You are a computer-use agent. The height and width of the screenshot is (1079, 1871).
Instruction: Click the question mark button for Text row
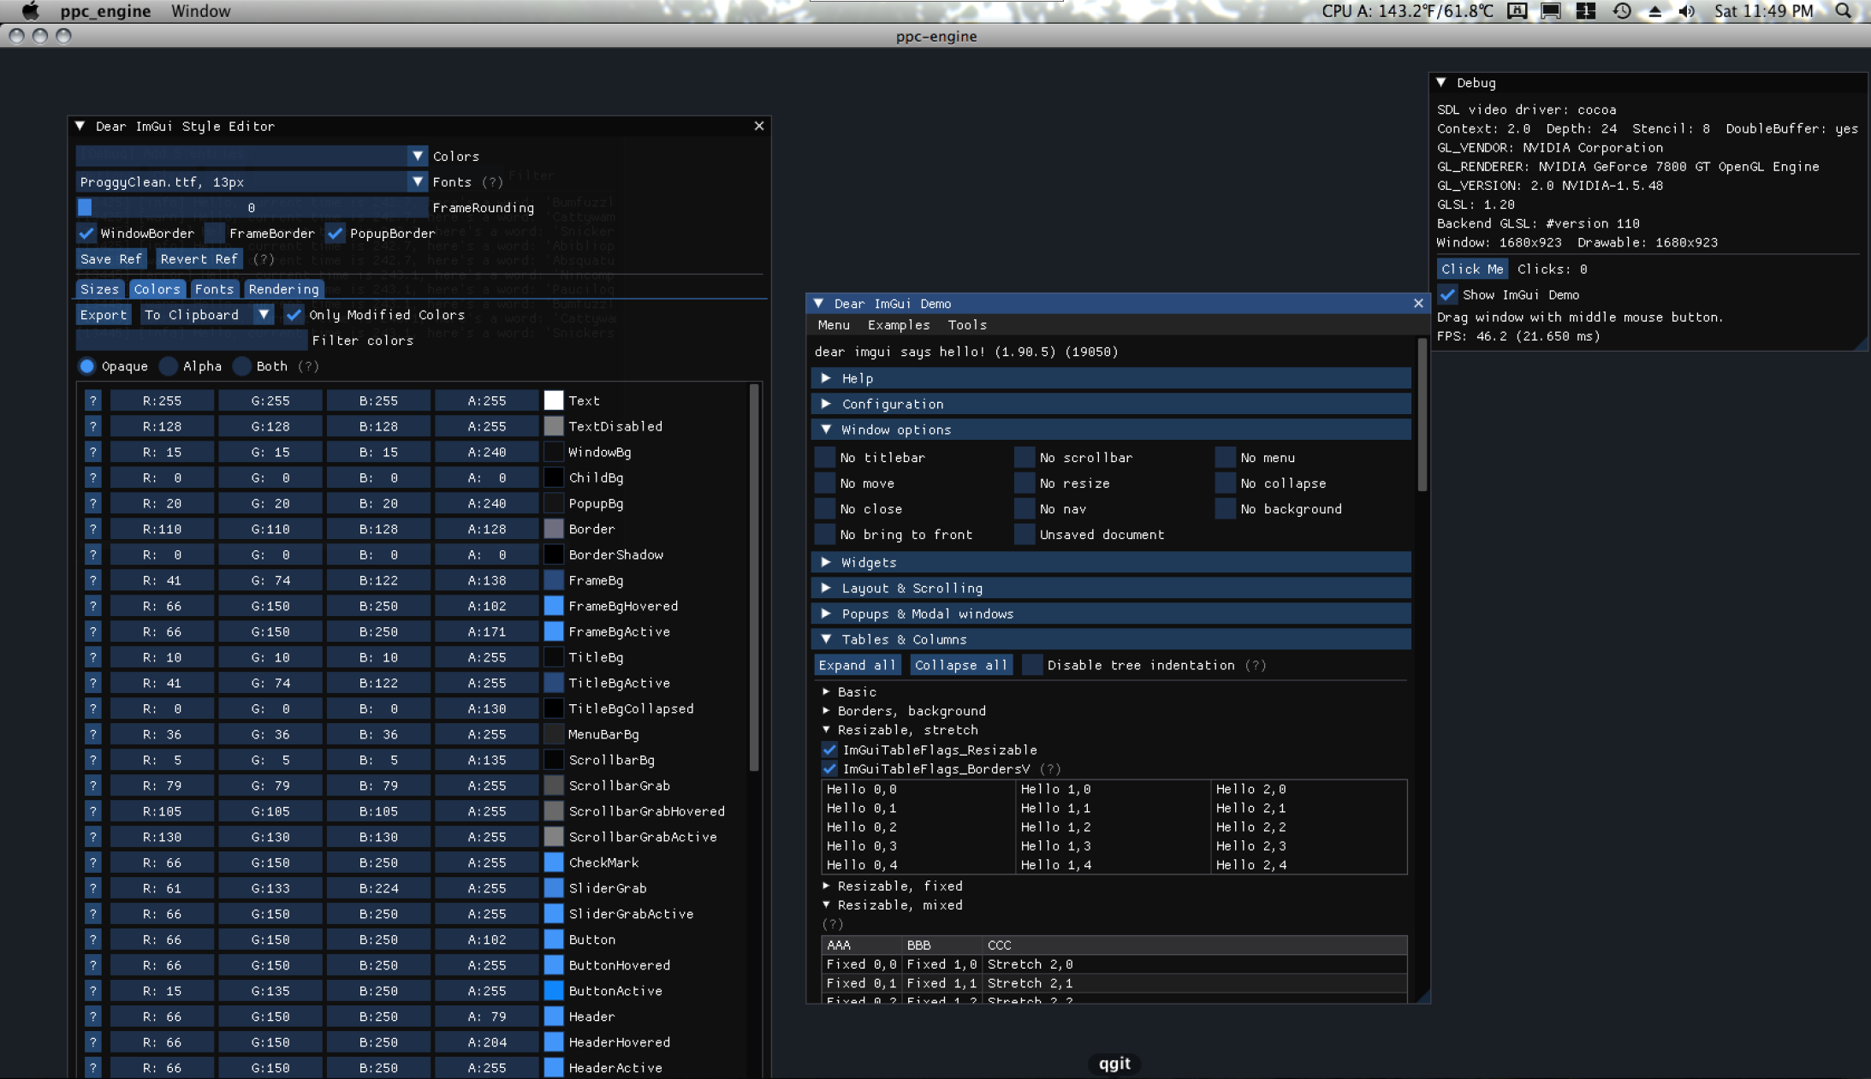(x=93, y=400)
